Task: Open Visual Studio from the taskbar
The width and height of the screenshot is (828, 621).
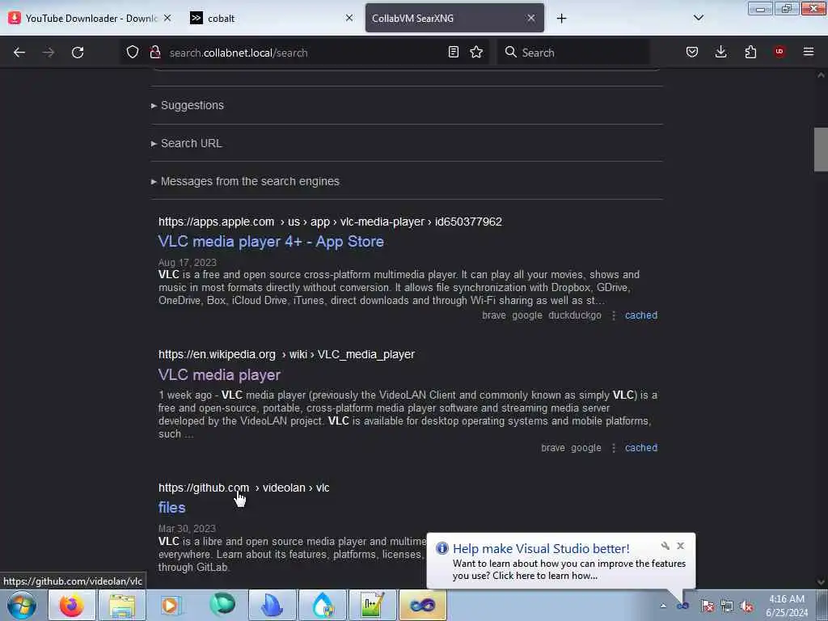Action: (x=422, y=605)
